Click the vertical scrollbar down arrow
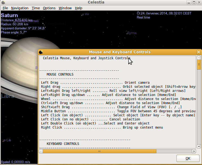The width and height of the screenshot is (202, 165). tap(199, 146)
